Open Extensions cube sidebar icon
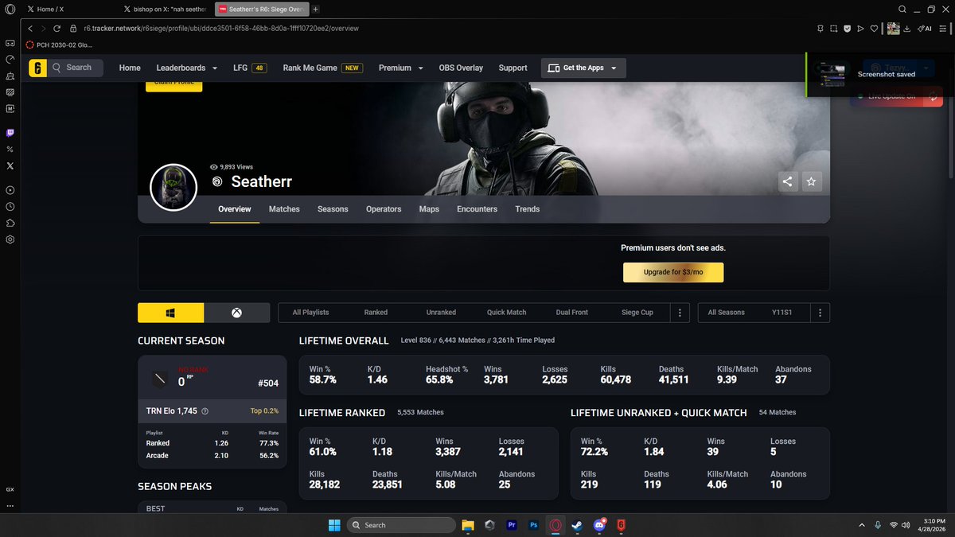955x537 pixels. point(10,223)
